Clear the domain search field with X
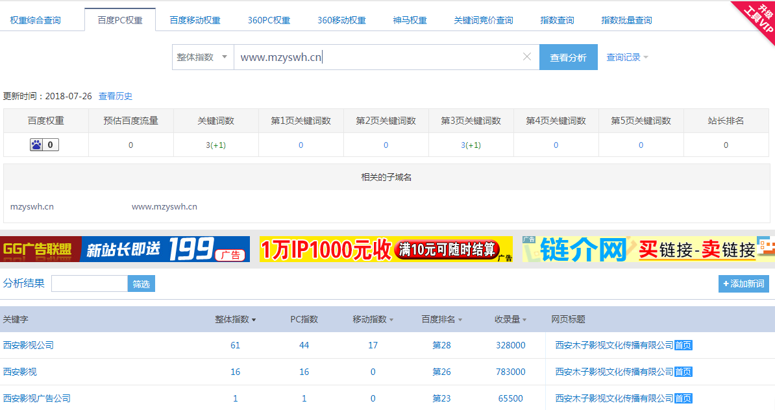Viewport: 775px width, 410px height. [527, 57]
